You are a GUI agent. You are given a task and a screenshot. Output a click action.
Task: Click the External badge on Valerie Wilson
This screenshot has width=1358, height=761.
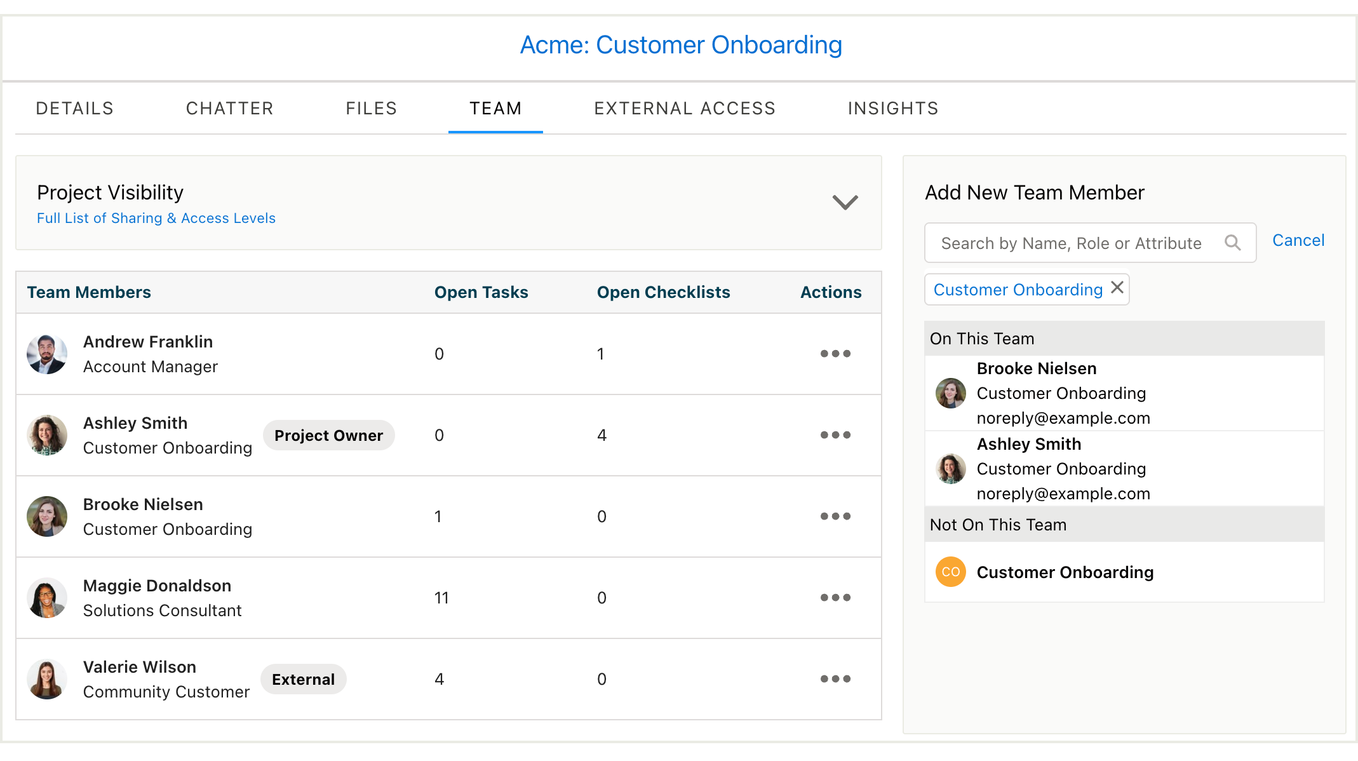coord(303,679)
